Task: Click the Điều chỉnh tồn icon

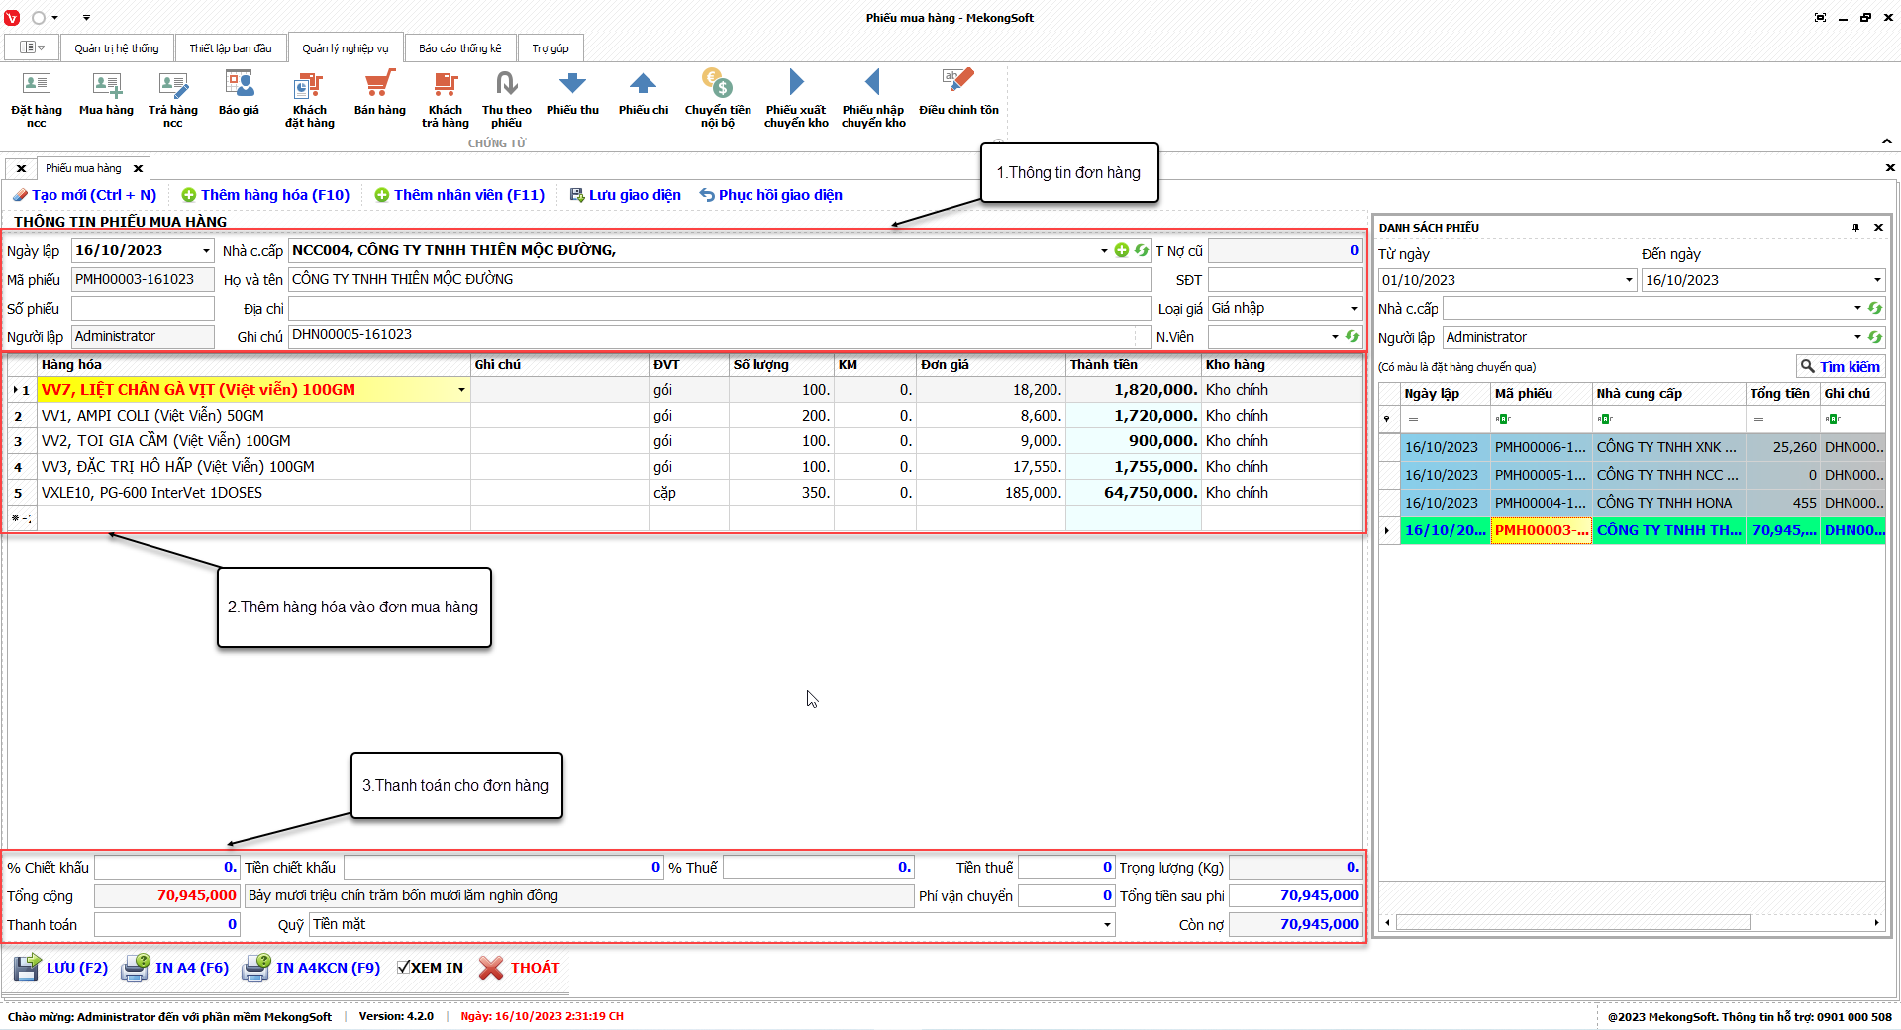Action: [x=957, y=94]
